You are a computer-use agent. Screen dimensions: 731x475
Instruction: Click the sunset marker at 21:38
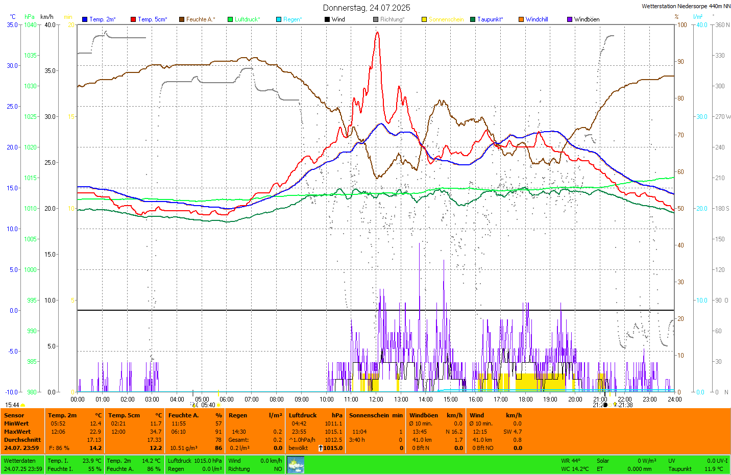pos(615,405)
